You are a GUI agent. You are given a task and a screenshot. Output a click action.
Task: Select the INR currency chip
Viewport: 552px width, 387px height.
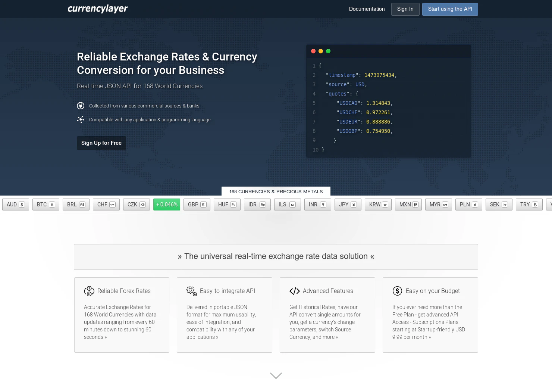318,205
